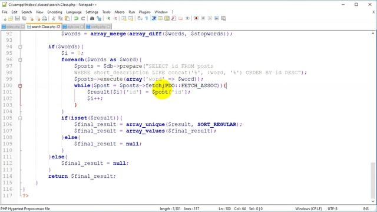Image resolution: width=377 pixels, height=212 pixels.
Task: Toggle file monitoring eye icon
Action: [x=187, y=18]
